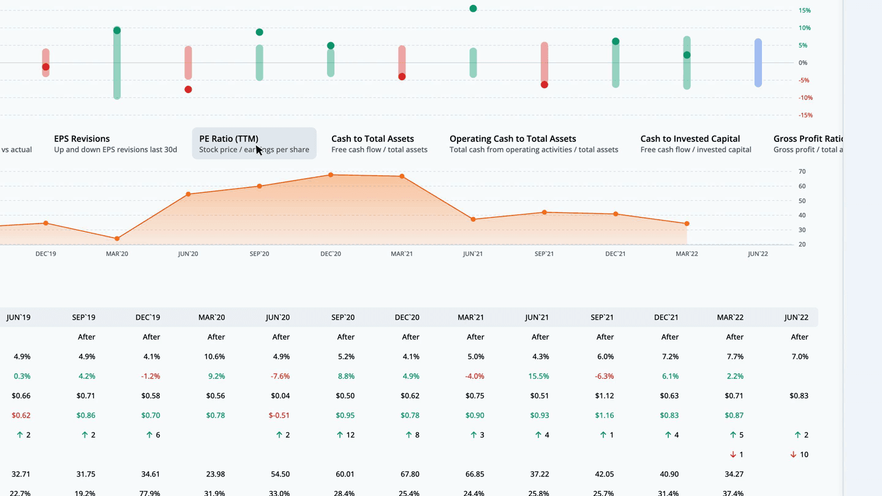Select the JUN`20 table column header
This screenshot has width=882, height=496.
click(277, 317)
